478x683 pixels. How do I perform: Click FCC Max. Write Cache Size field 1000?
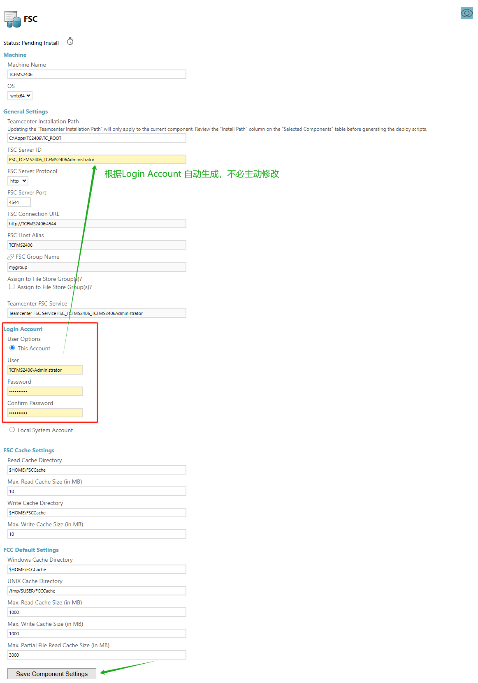[x=97, y=634]
